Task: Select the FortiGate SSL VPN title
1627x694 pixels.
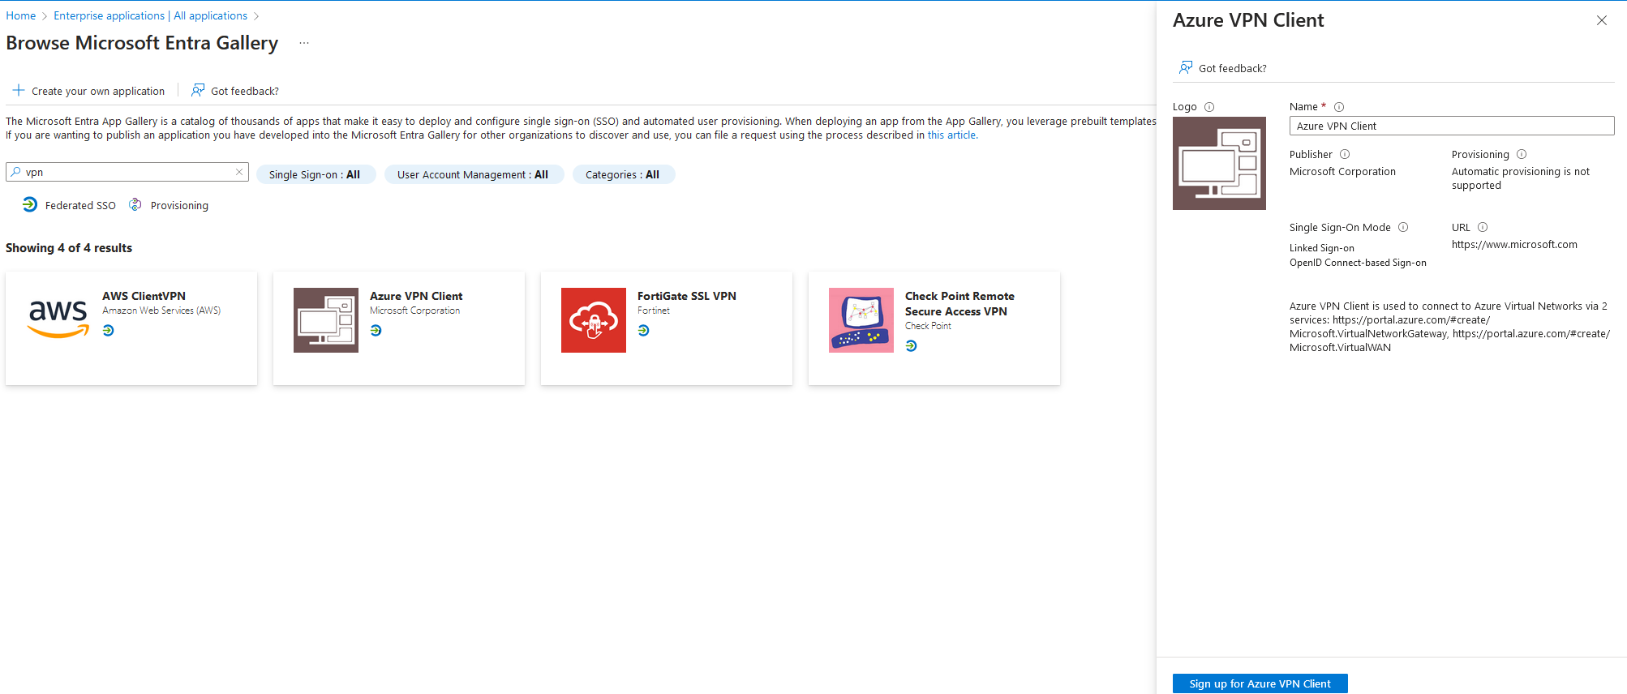Action: tap(686, 296)
